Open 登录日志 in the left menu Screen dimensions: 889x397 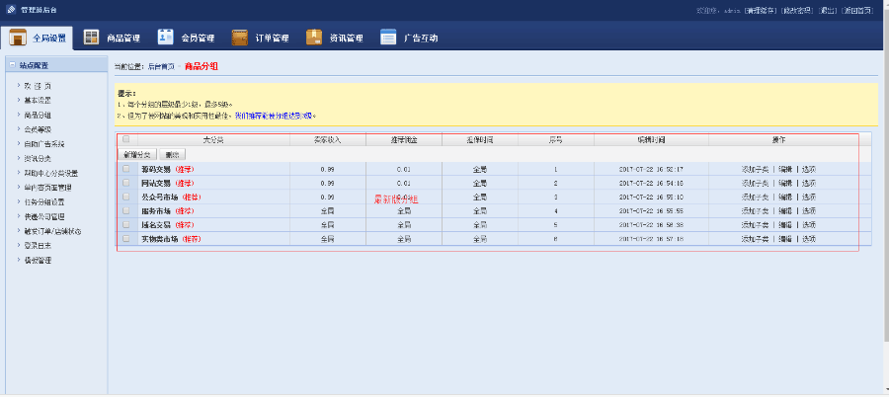pyautogui.click(x=38, y=246)
